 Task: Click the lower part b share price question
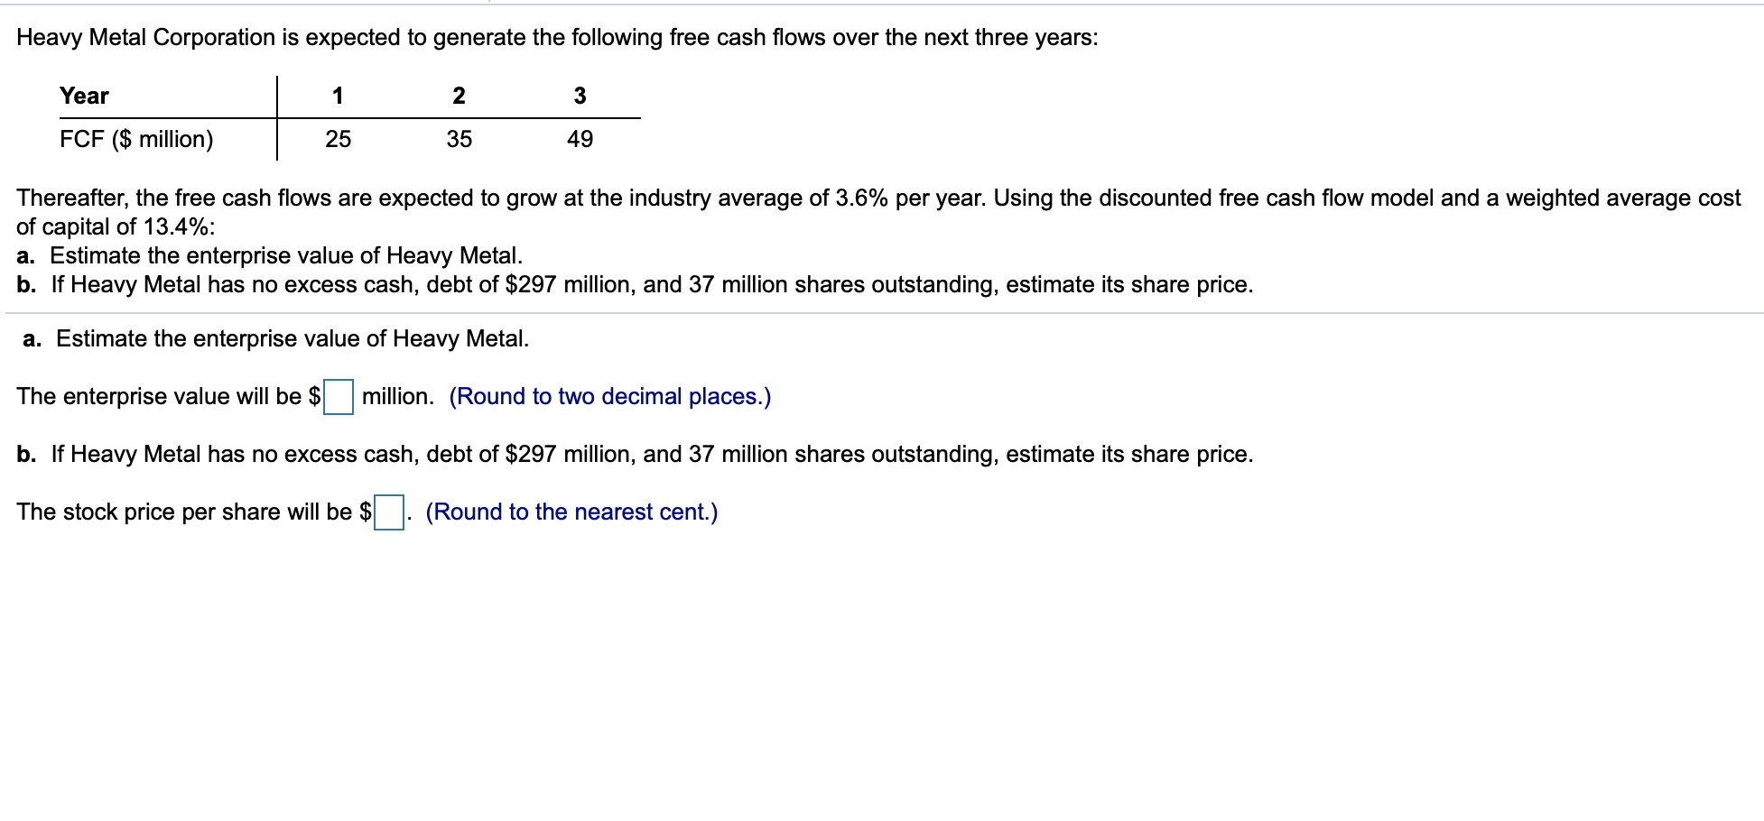point(635,455)
